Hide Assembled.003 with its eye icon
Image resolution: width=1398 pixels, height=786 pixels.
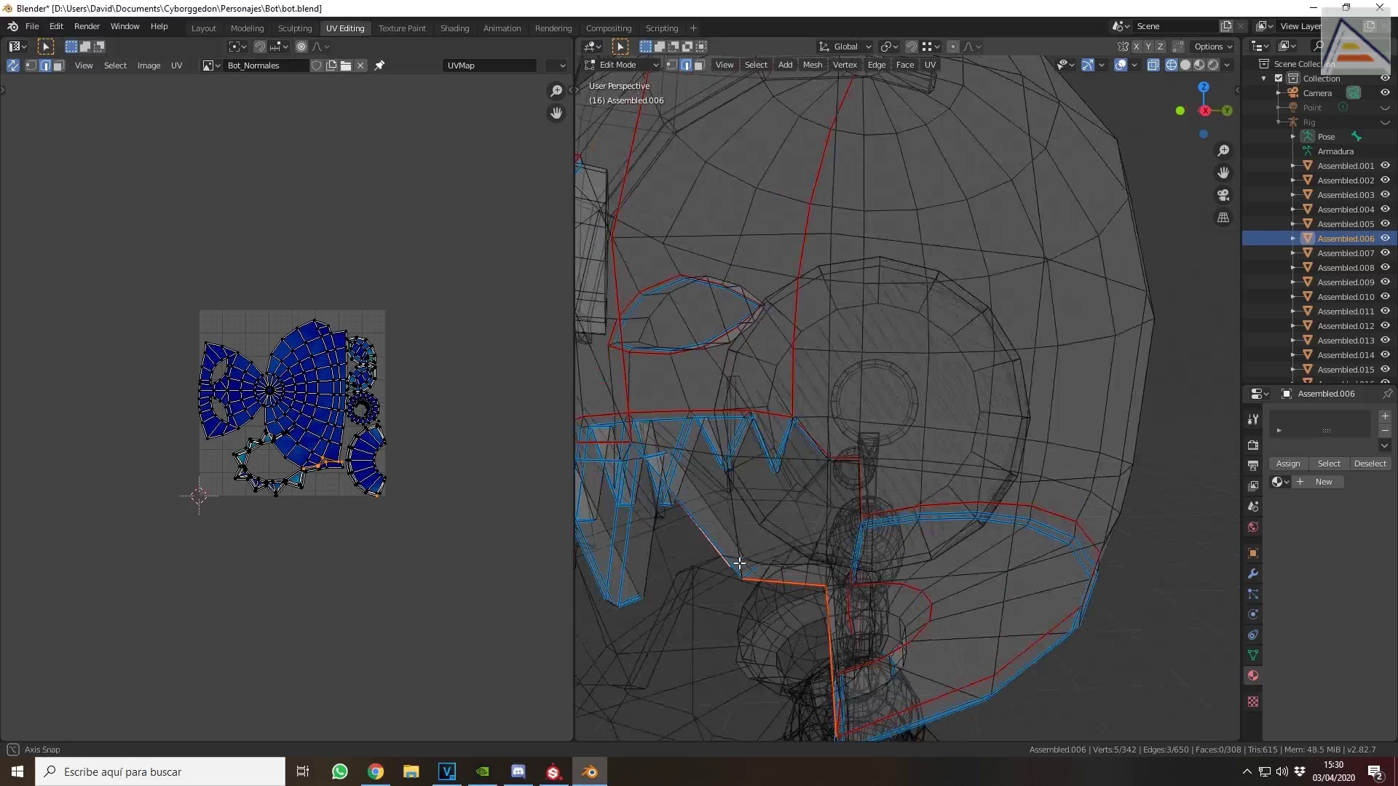pyautogui.click(x=1385, y=194)
